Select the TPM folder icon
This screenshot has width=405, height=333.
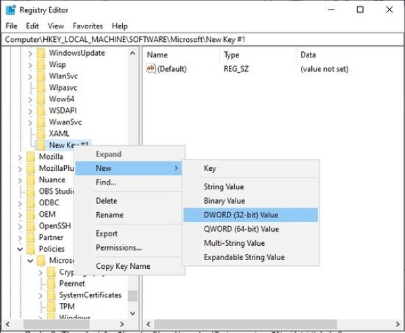pyautogui.click(x=51, y=306)
